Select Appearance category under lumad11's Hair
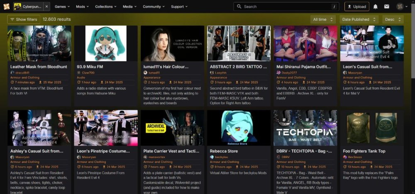The width and height of the screenshot is (415, 194). coord(152,78)
